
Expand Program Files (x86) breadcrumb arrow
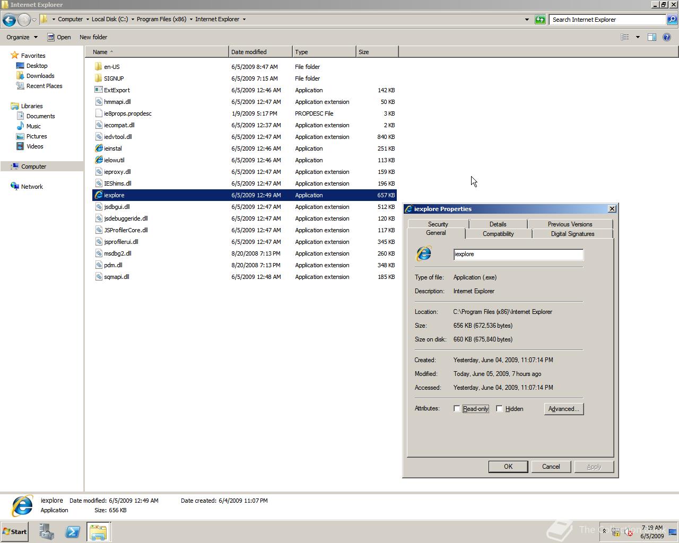click(x=191, y=20)
